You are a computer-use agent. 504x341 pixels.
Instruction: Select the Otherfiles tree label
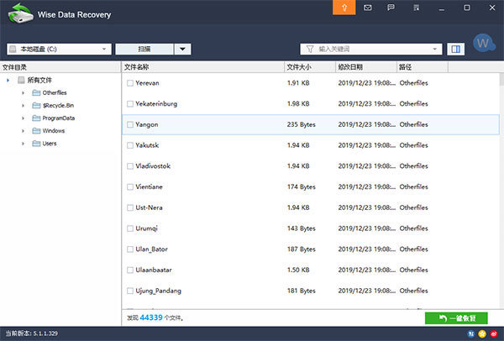point(55,93)
